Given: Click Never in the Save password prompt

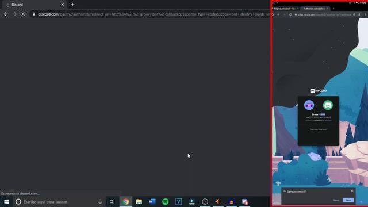Looking at the screenshot, I should click(x=336, y=200).
